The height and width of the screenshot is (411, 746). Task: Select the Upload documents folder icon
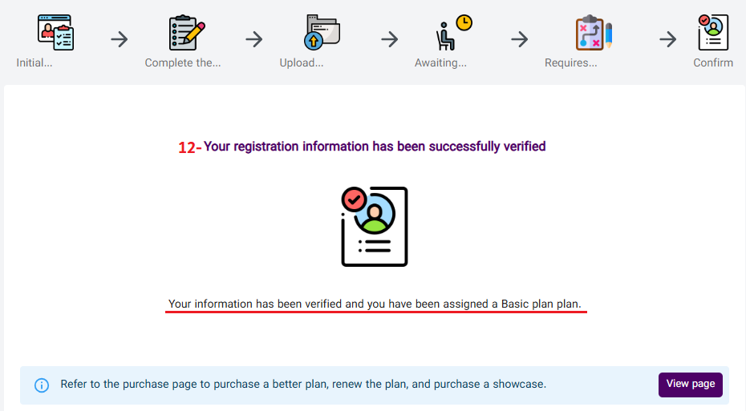(x=322, y=33)
